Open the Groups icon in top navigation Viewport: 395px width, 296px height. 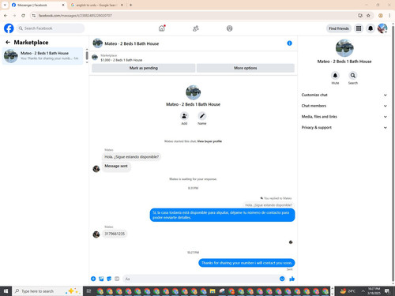[x=230, y=28]
